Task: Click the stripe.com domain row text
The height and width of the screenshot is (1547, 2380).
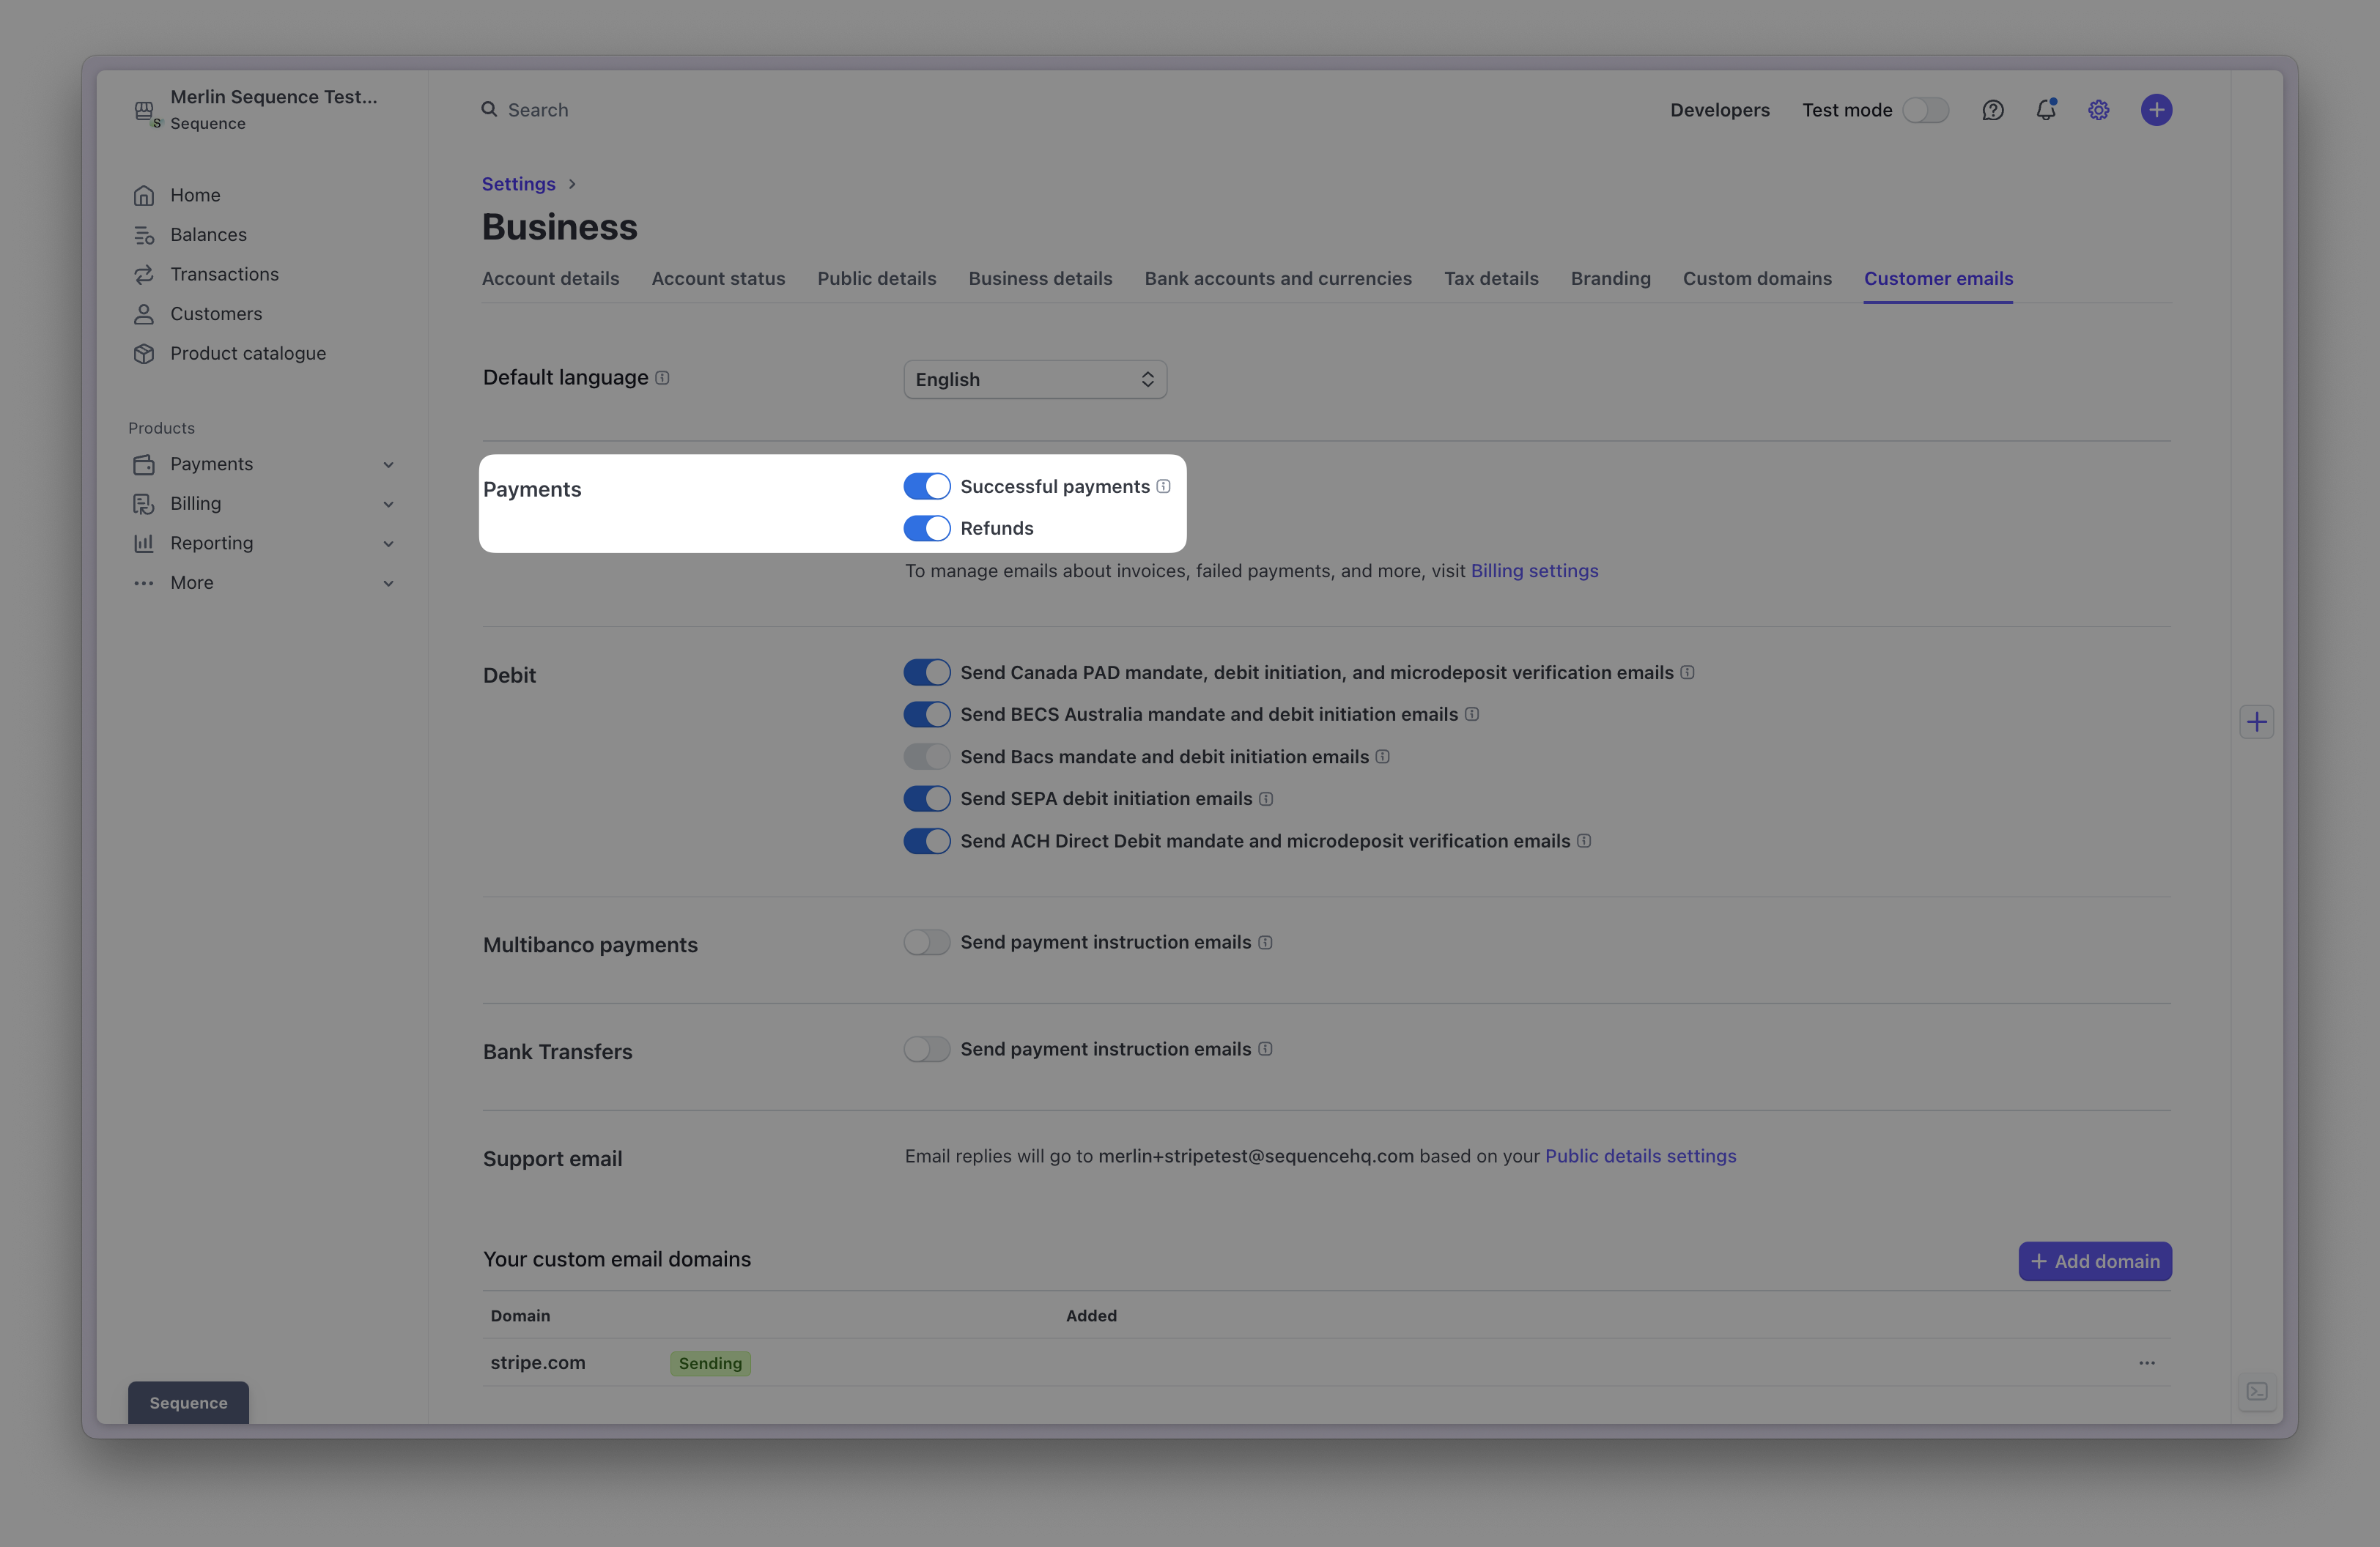Action: [538, 1363]
